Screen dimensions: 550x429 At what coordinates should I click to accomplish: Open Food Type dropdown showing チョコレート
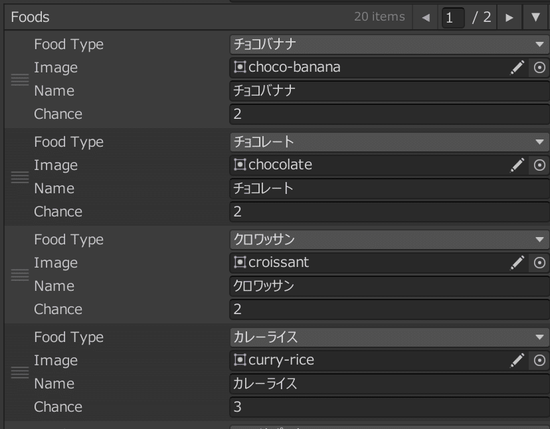pos(389,142)
